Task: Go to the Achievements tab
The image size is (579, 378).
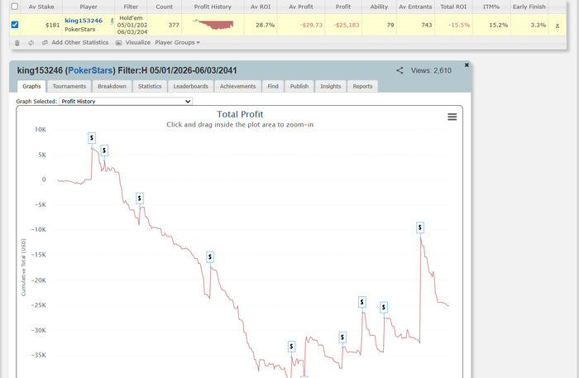Action: 237,86
